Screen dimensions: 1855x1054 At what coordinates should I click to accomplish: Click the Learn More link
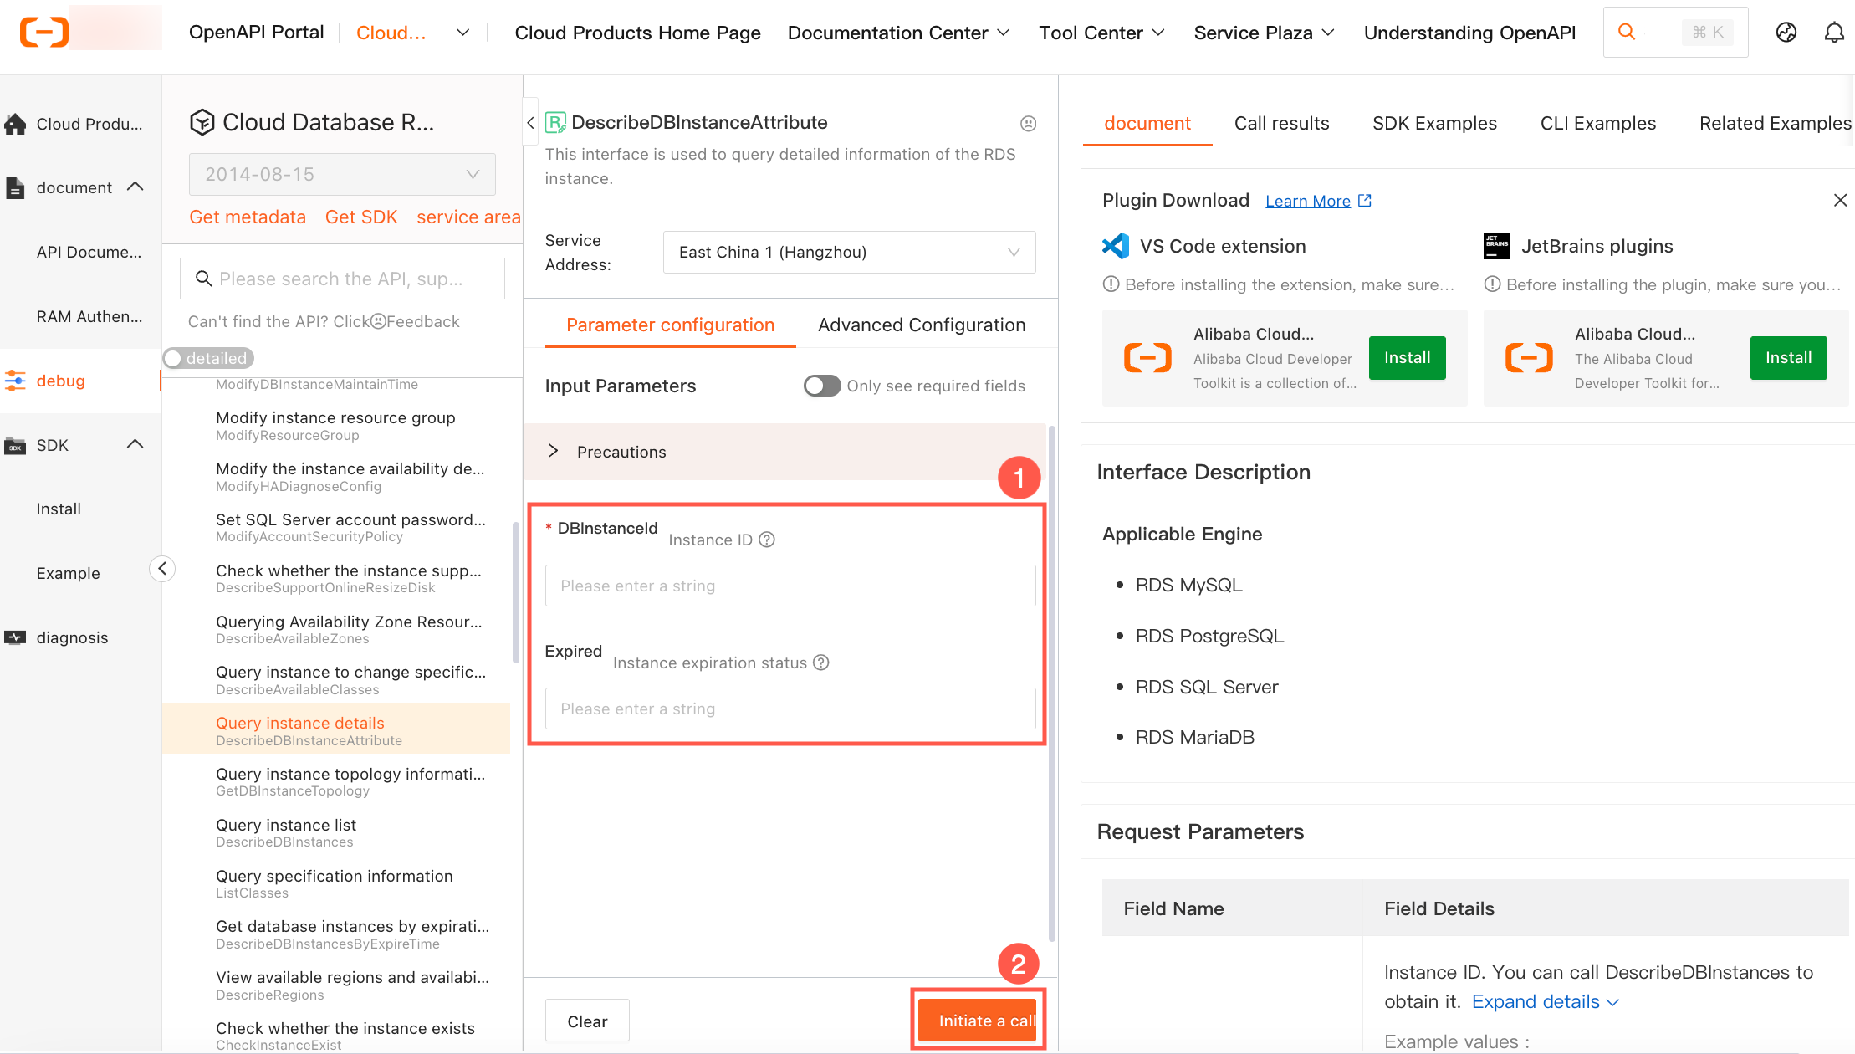(x=1308, y=201)
